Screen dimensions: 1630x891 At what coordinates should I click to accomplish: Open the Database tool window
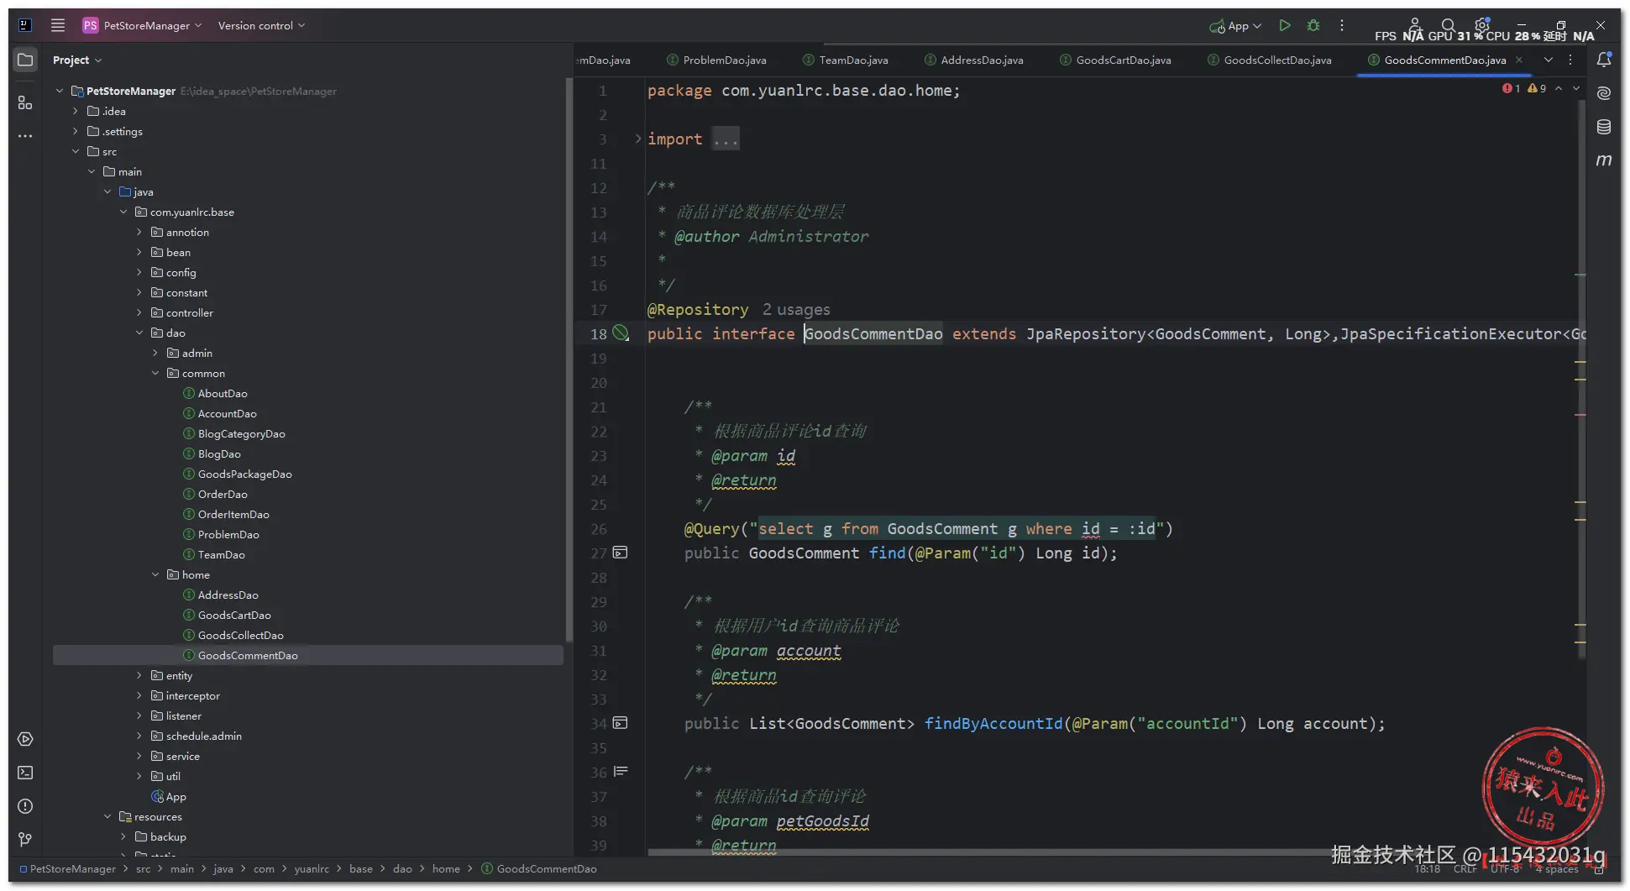(1604, 127)
